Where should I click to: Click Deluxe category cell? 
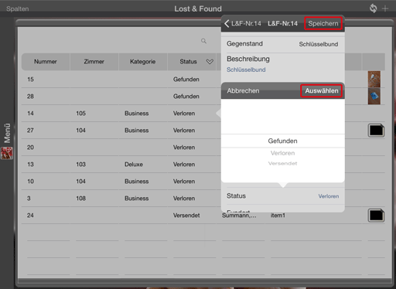coord(134,165)
